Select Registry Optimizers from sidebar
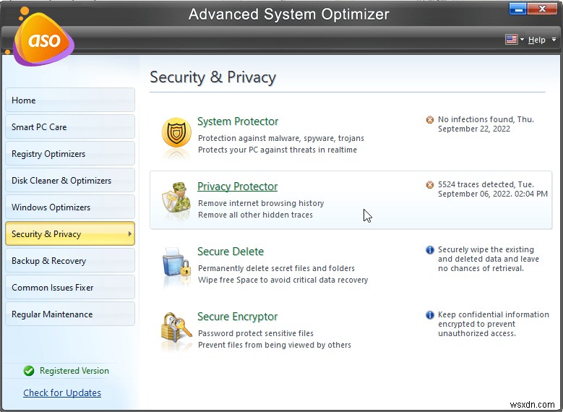The height and width of the screenshot is (412, 563). click(69, 154)
